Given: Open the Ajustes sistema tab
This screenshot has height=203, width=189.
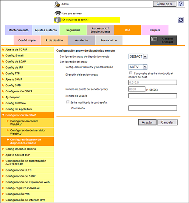Looking at the screenshot, I should coord(46,30).
